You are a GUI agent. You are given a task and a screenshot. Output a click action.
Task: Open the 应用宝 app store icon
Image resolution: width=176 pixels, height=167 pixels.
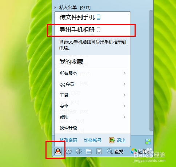click(134, 151)
